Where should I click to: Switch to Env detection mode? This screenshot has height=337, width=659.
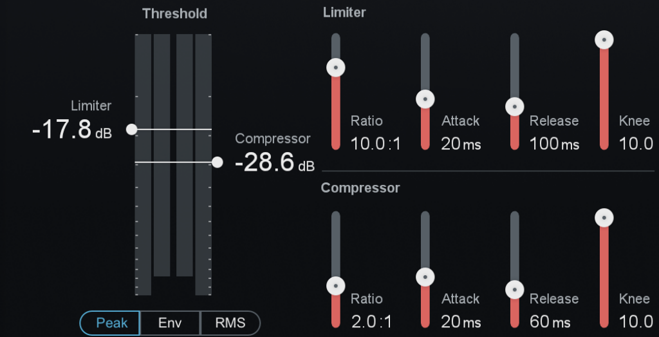pos(170,323)
